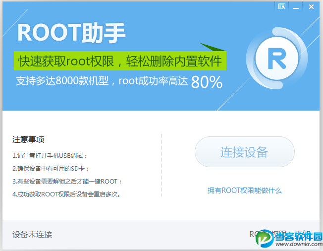This screenshot has height=251, width=323.
Task: Click the 设备未连接 status text
Action: [x=32, y=235]
